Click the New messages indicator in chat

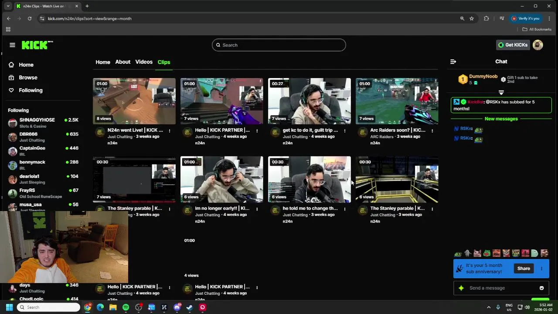[501, 119]
